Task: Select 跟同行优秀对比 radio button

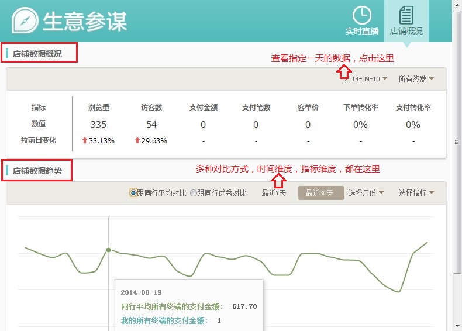Action: (x=194, y=193)
